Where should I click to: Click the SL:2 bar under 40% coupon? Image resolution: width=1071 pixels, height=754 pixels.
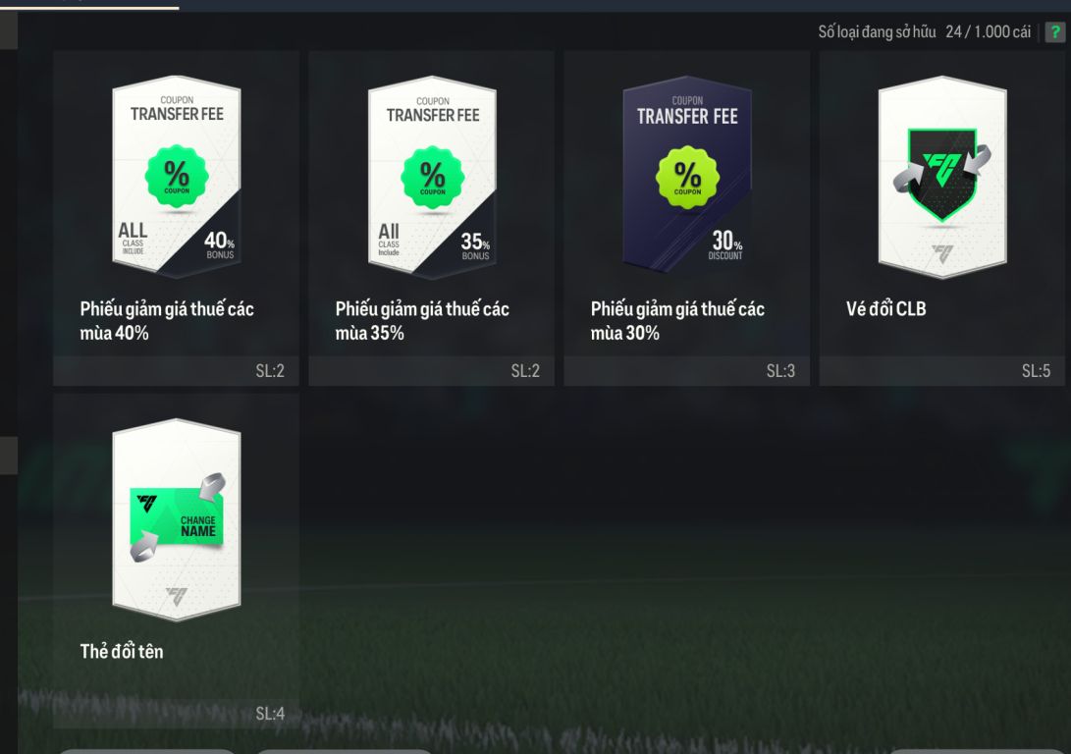coord(177,371)
